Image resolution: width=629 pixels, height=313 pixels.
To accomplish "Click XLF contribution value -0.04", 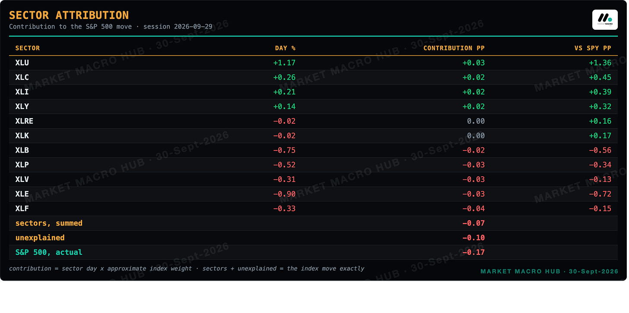I will pyautogui.click(x=473, y=209).
